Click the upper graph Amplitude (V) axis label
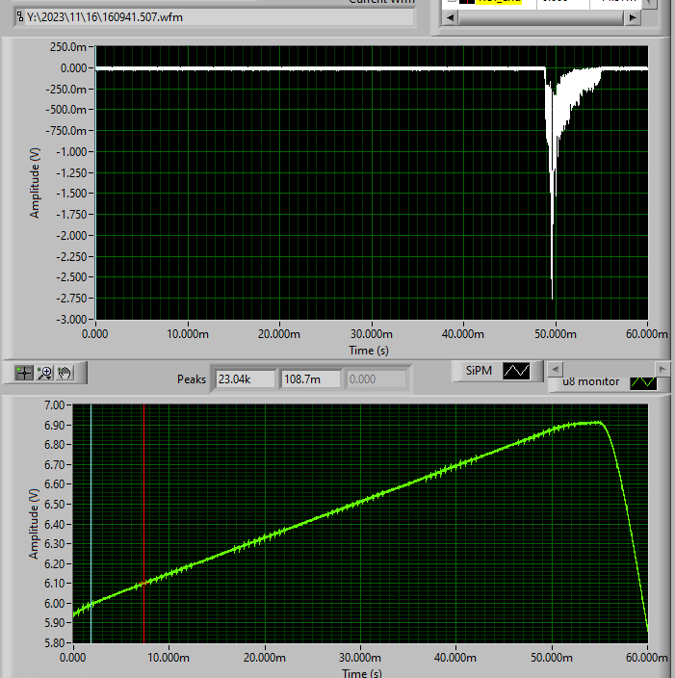 click(35, 183)
